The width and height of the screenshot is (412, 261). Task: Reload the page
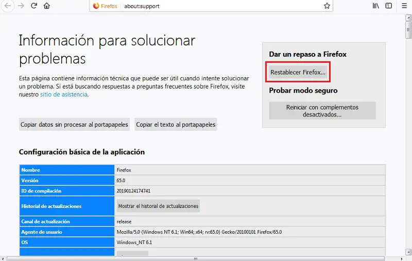coord(34,6)
